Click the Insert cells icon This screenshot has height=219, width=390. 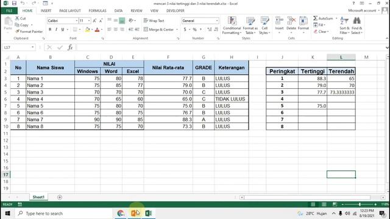(279, 21)
